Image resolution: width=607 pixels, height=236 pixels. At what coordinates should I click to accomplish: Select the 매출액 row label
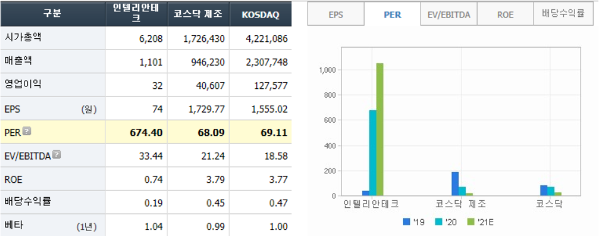[18, 61]
